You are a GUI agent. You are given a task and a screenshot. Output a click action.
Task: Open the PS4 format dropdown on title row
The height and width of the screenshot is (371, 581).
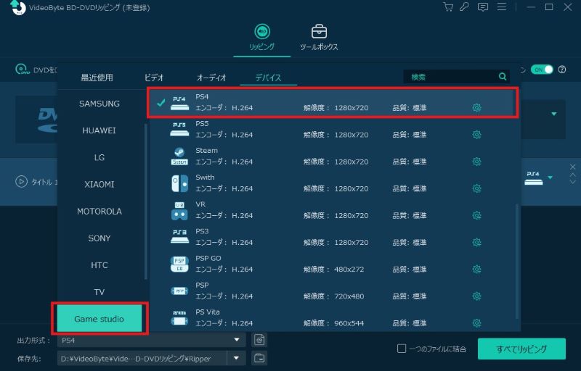tap(550, 178)
